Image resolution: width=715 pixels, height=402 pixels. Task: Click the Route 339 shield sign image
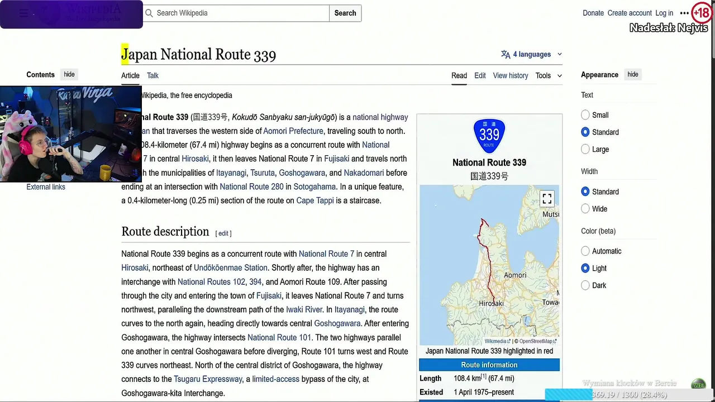(x=489, y=136)
